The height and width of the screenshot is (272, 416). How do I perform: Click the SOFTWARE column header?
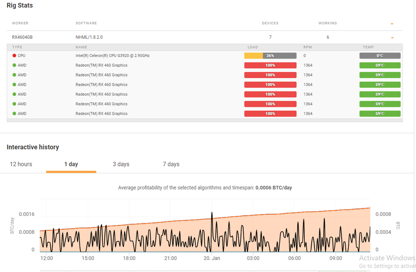pyautogui.click(x=86, y=23)
